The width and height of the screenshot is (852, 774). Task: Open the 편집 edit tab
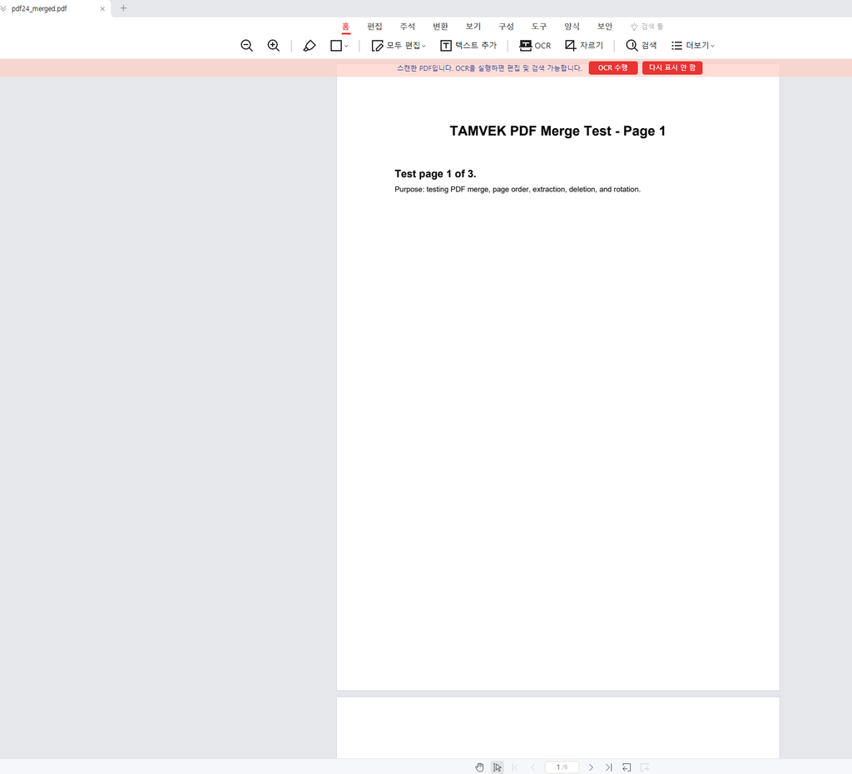374,27
